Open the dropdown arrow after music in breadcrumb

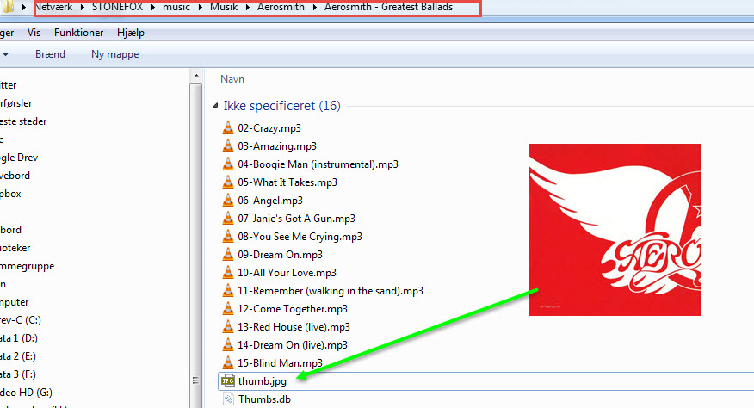click(200, 7)
